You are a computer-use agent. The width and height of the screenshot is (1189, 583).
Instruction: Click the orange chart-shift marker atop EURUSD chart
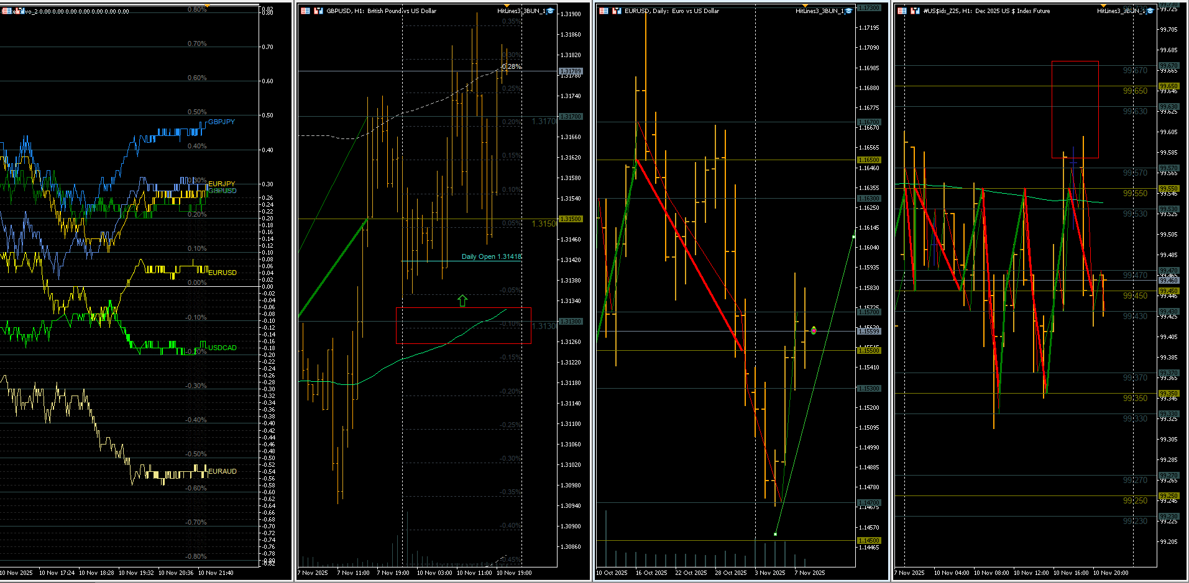(805, 6)
